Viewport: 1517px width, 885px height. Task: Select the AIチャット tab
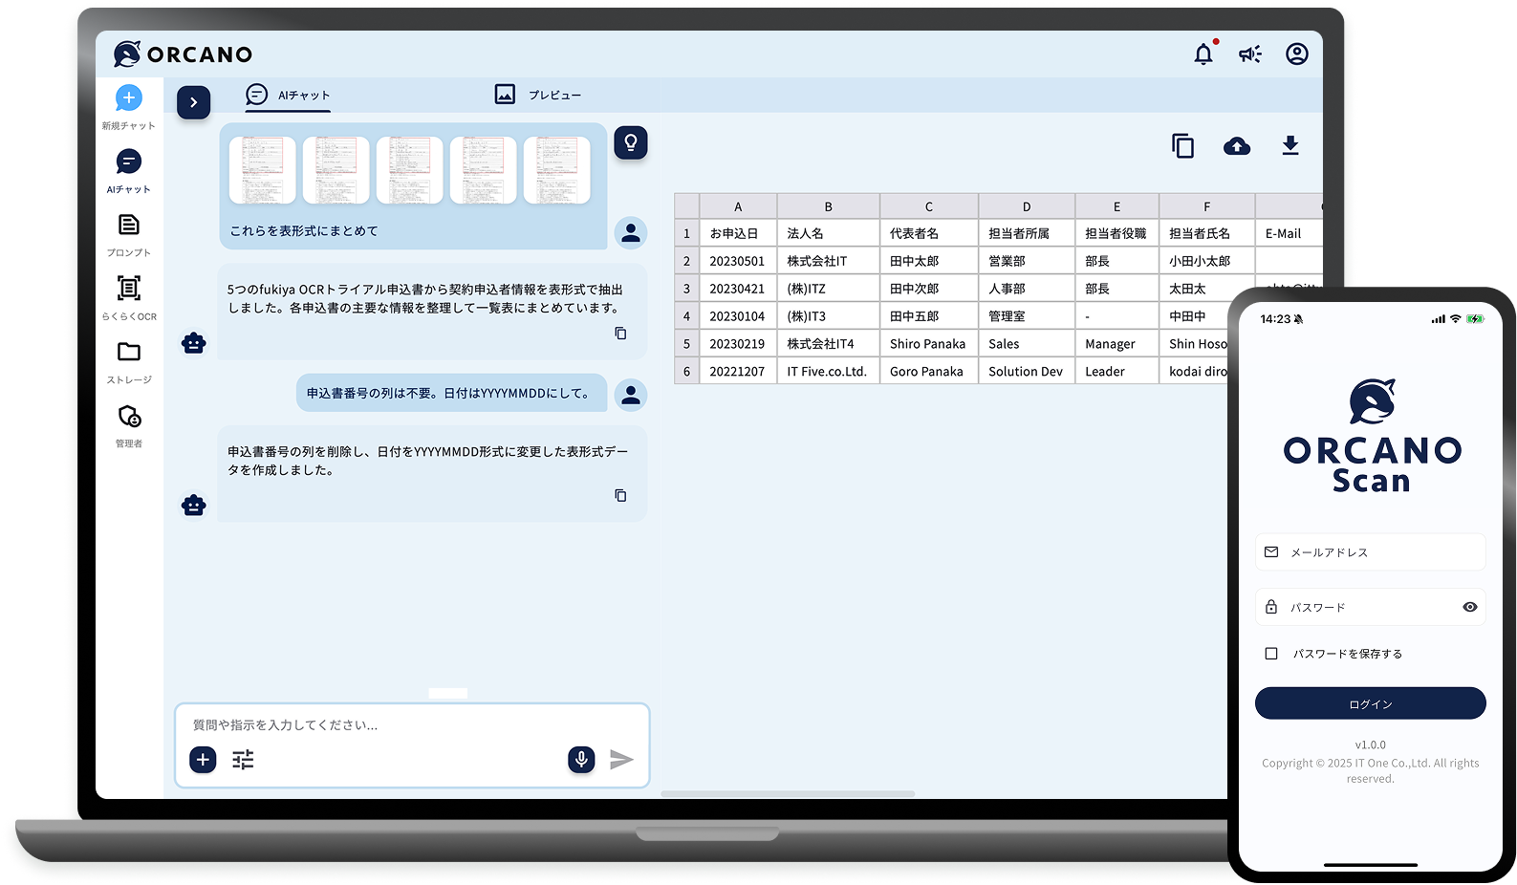[x=289, y=95]
